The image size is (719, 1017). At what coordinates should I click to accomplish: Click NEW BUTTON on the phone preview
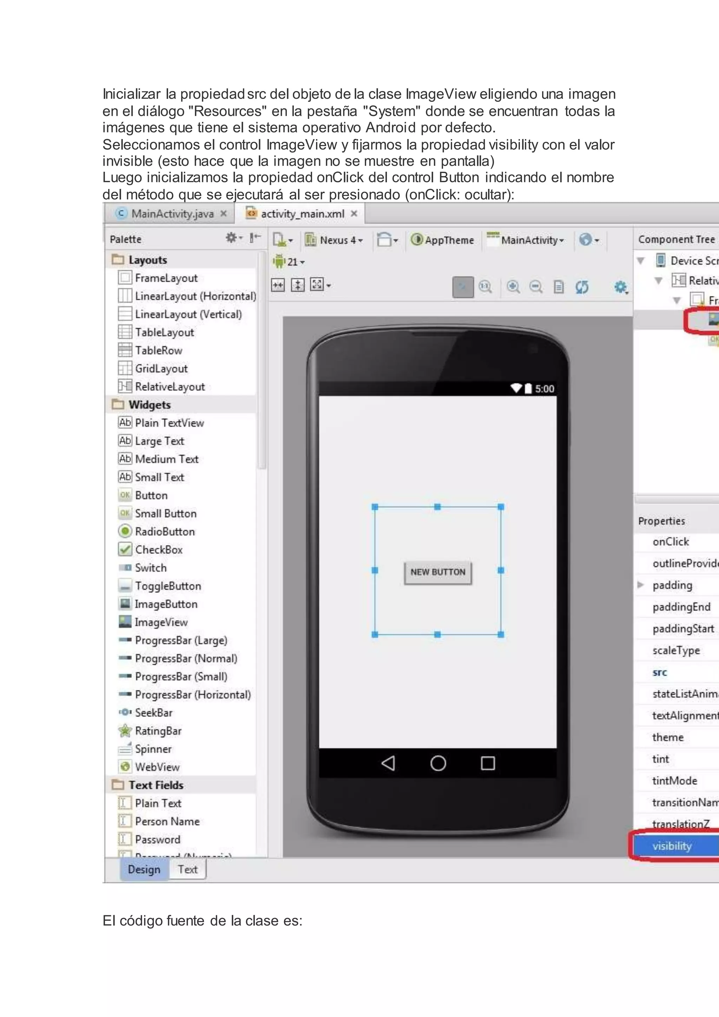(x=438, y=573)
